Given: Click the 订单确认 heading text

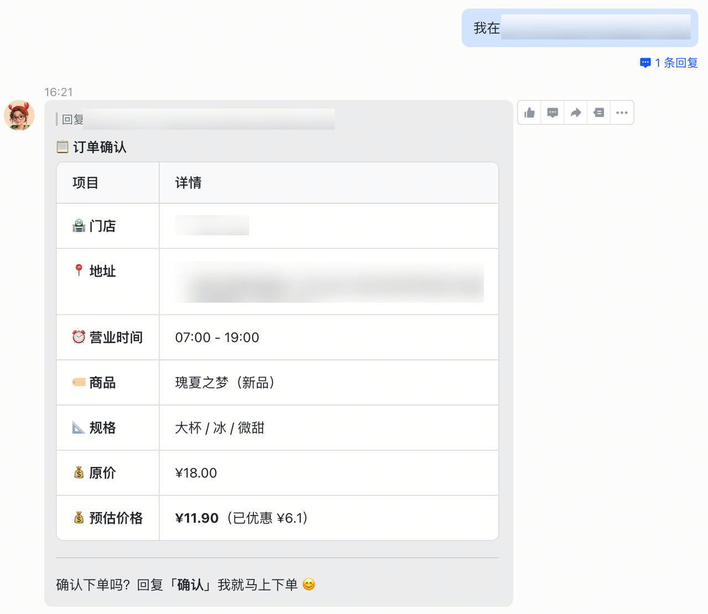Looking at the screenshot, I should point(100,147).
